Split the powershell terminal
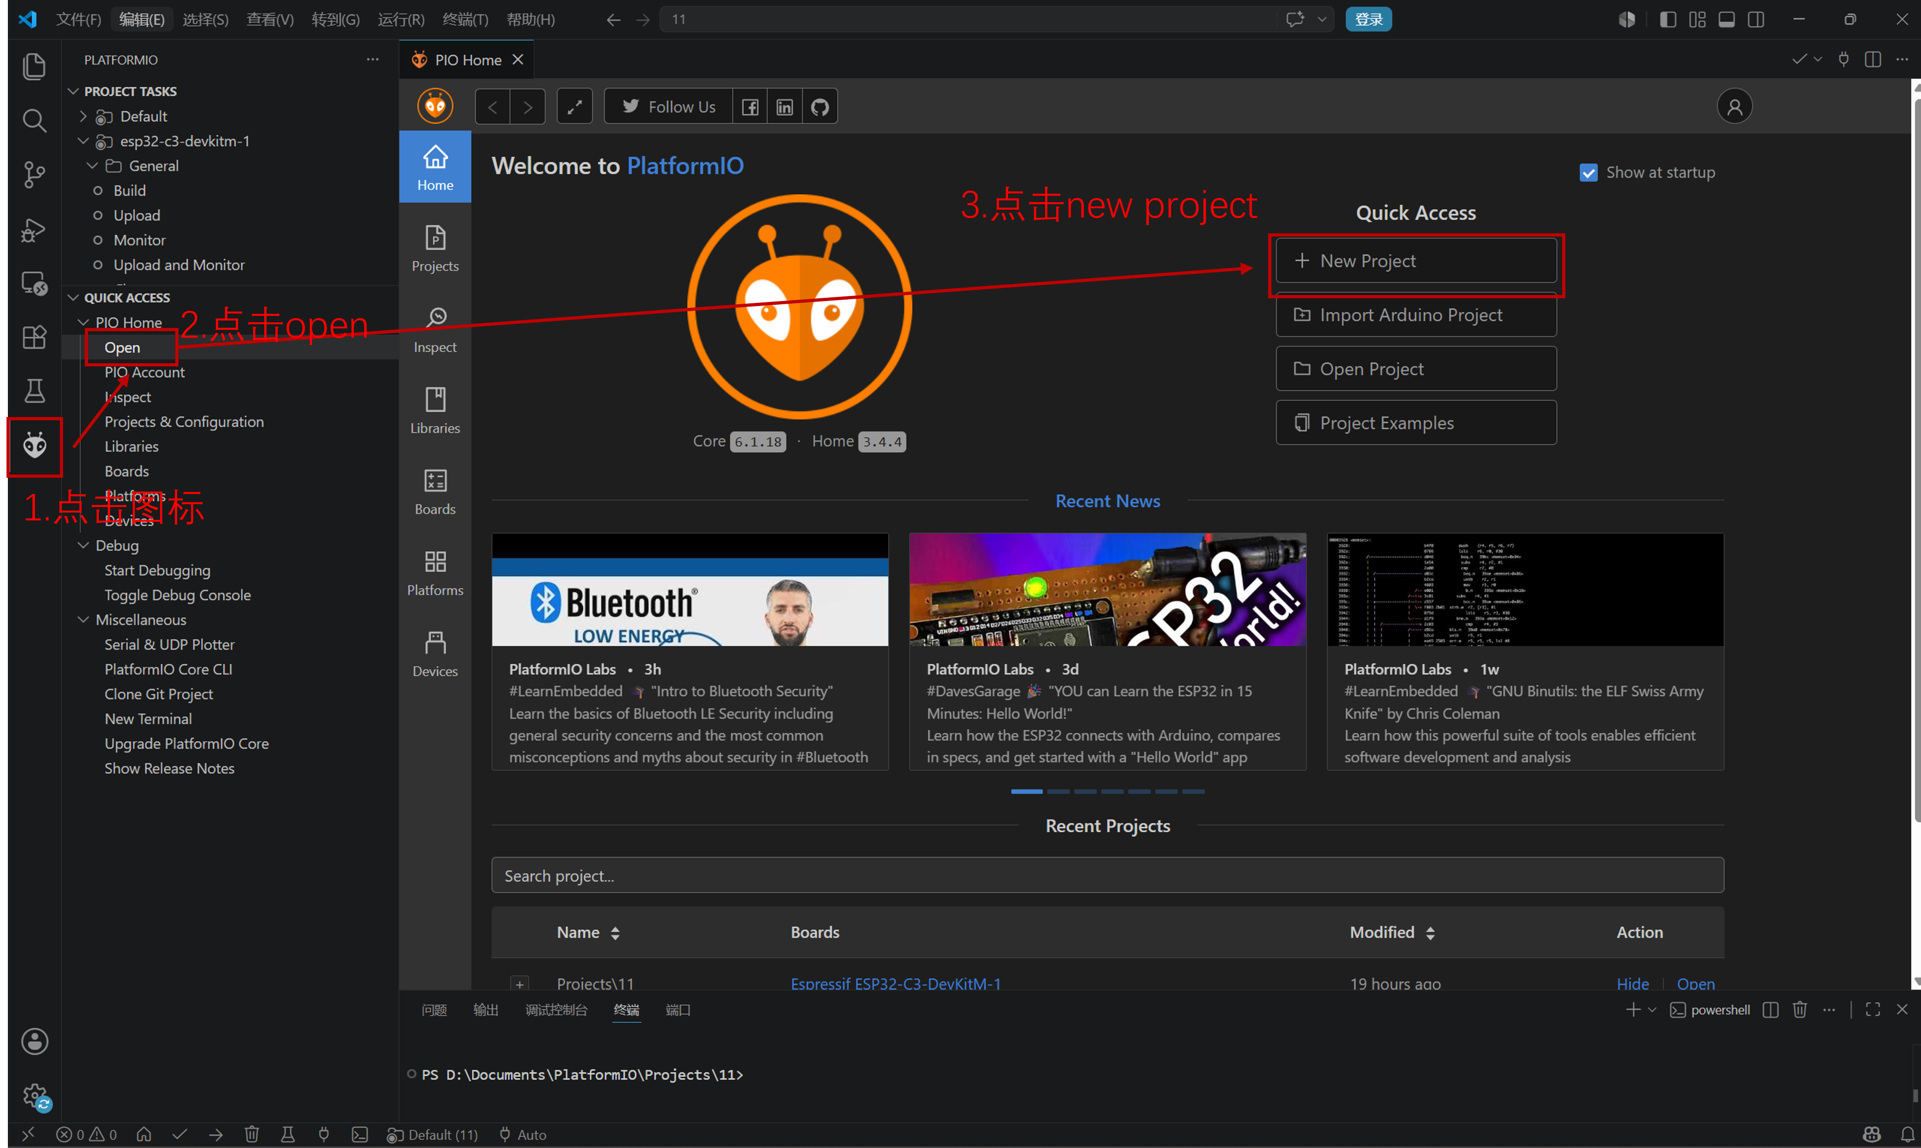Viewport: 1921px width, 1148px height. [x=1770, y=1009]
